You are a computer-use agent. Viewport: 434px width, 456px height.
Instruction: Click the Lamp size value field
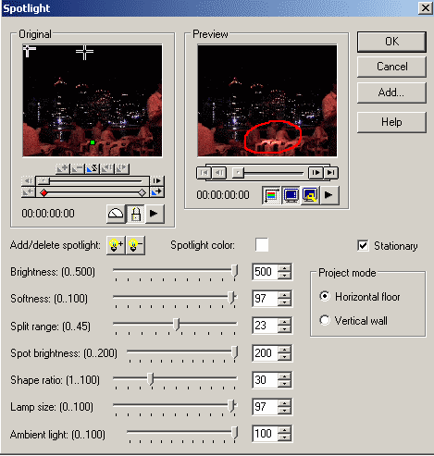[x=265, y=407]
